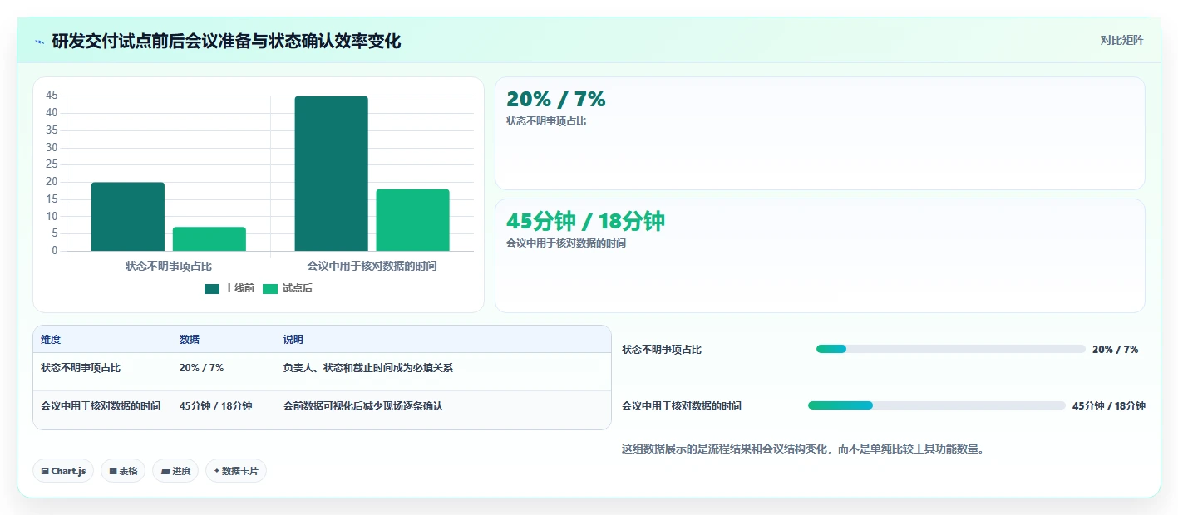This screenshot has width=1178, height=515.
Task: Click the progress value 45分钟 / 18分钟
Action: [1109, 406]
